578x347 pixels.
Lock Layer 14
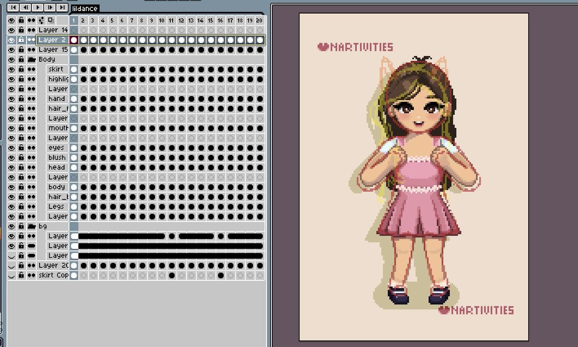[21, 30]
